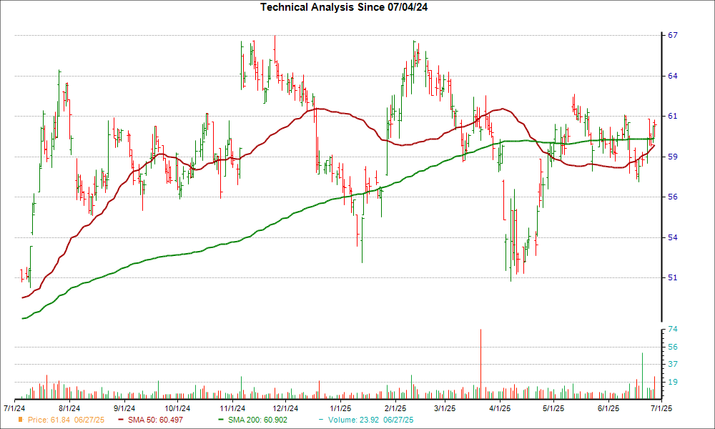This screenshot has height=429, width=715.
Task: Click the tallest red volume spike in late March
Action: pos(480,364)
